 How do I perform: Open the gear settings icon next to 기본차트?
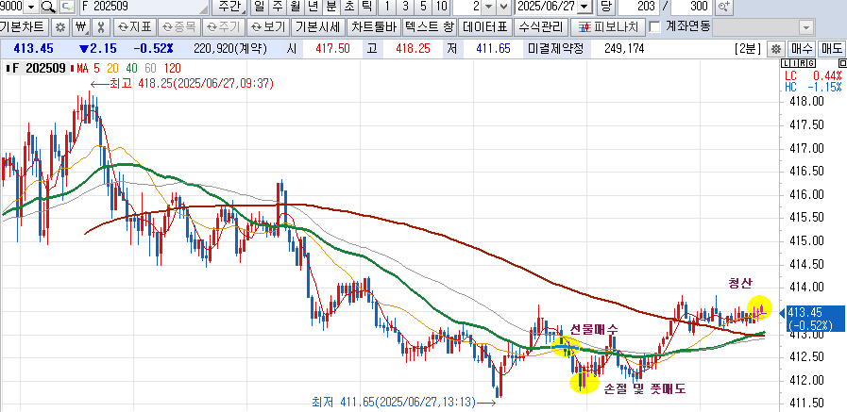61,27
